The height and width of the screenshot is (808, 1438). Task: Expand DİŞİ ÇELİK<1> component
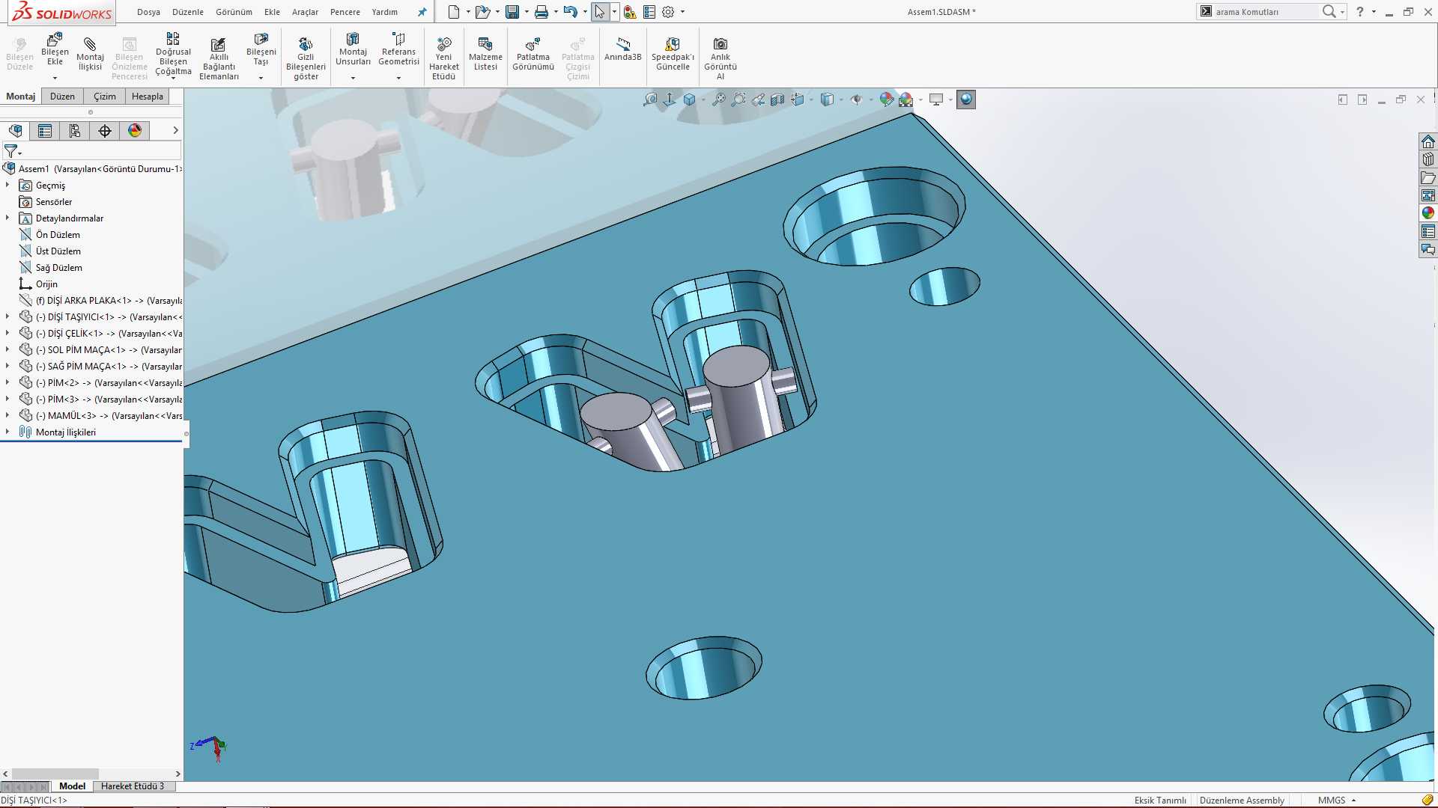7,333
